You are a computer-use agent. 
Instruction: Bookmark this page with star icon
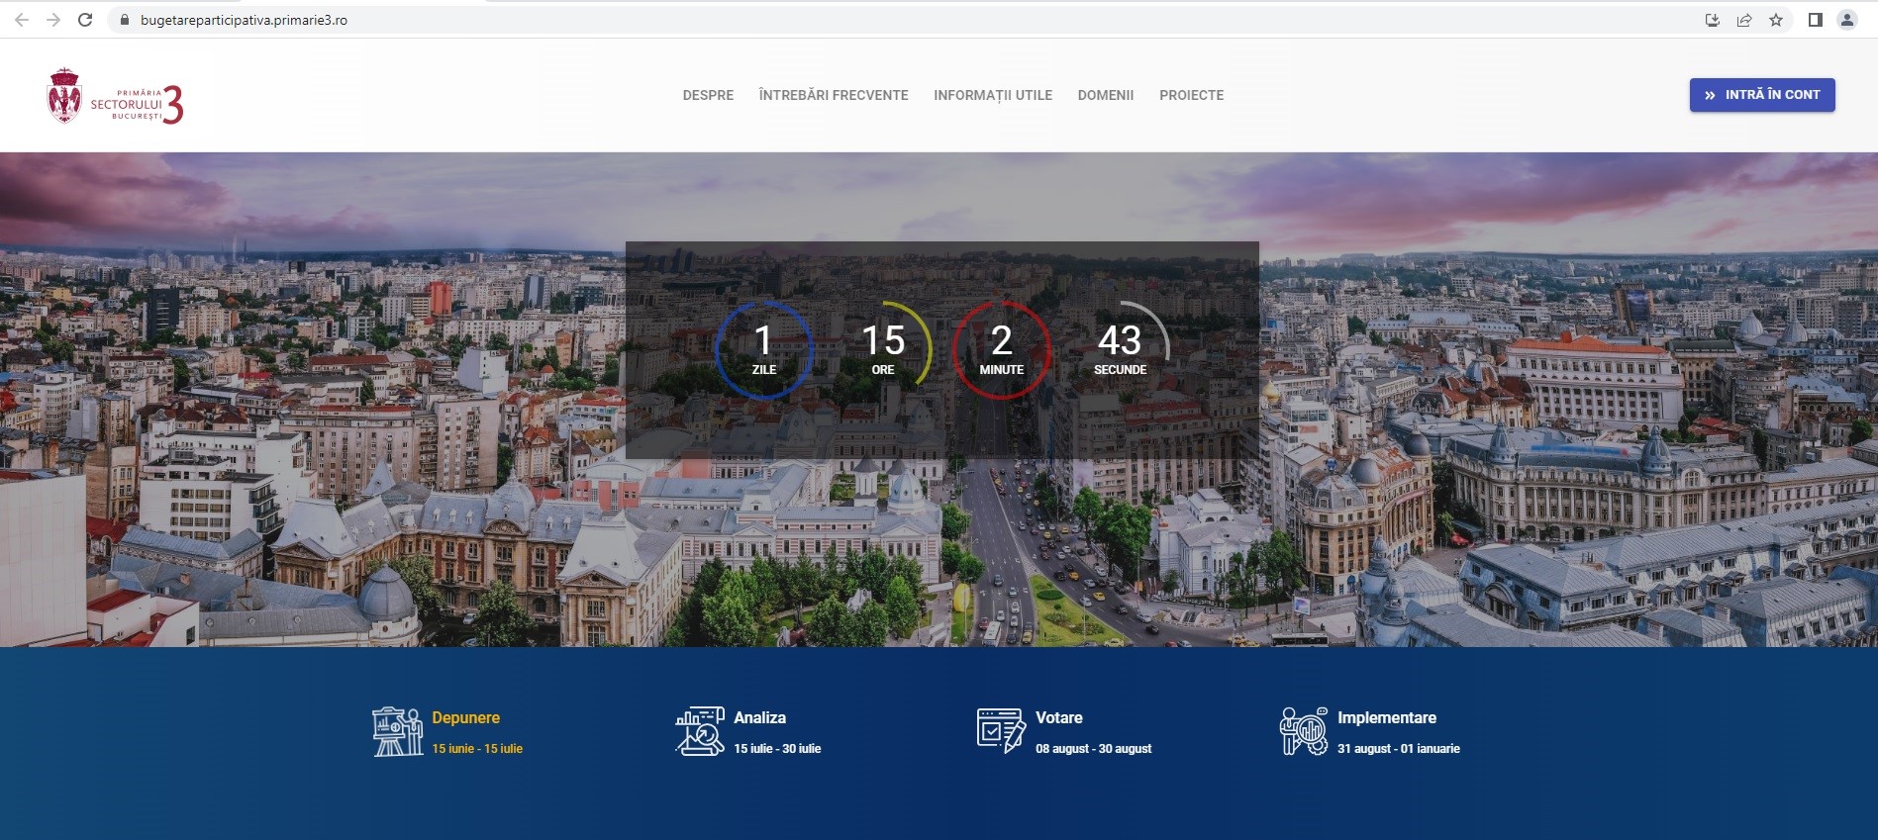(1776, 20)
